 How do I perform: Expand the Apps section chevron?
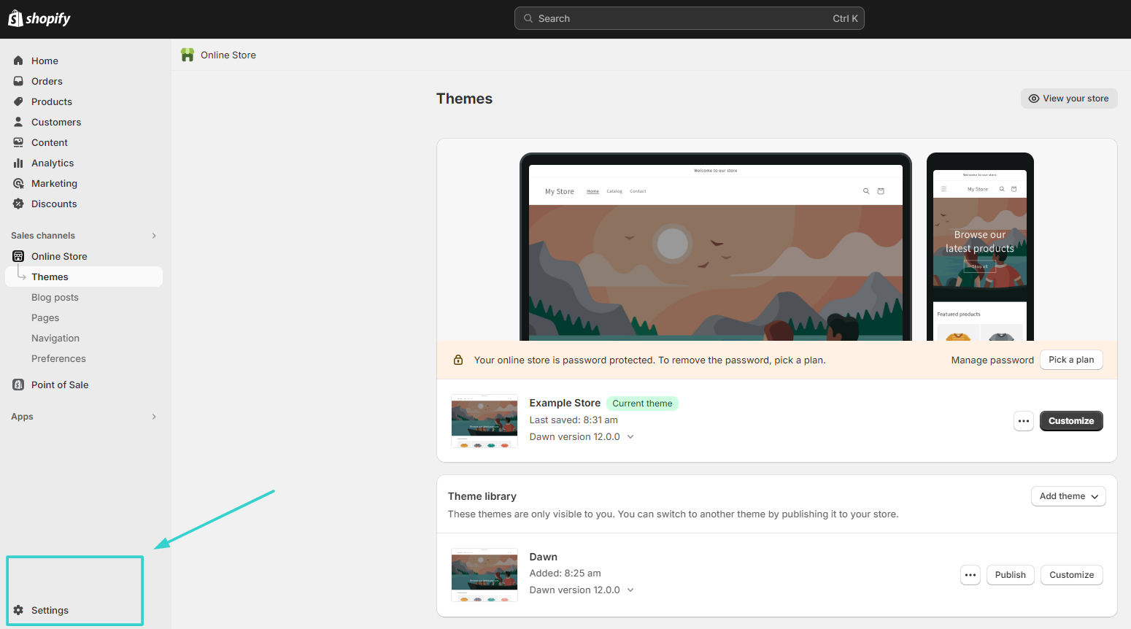pos(154,417)
